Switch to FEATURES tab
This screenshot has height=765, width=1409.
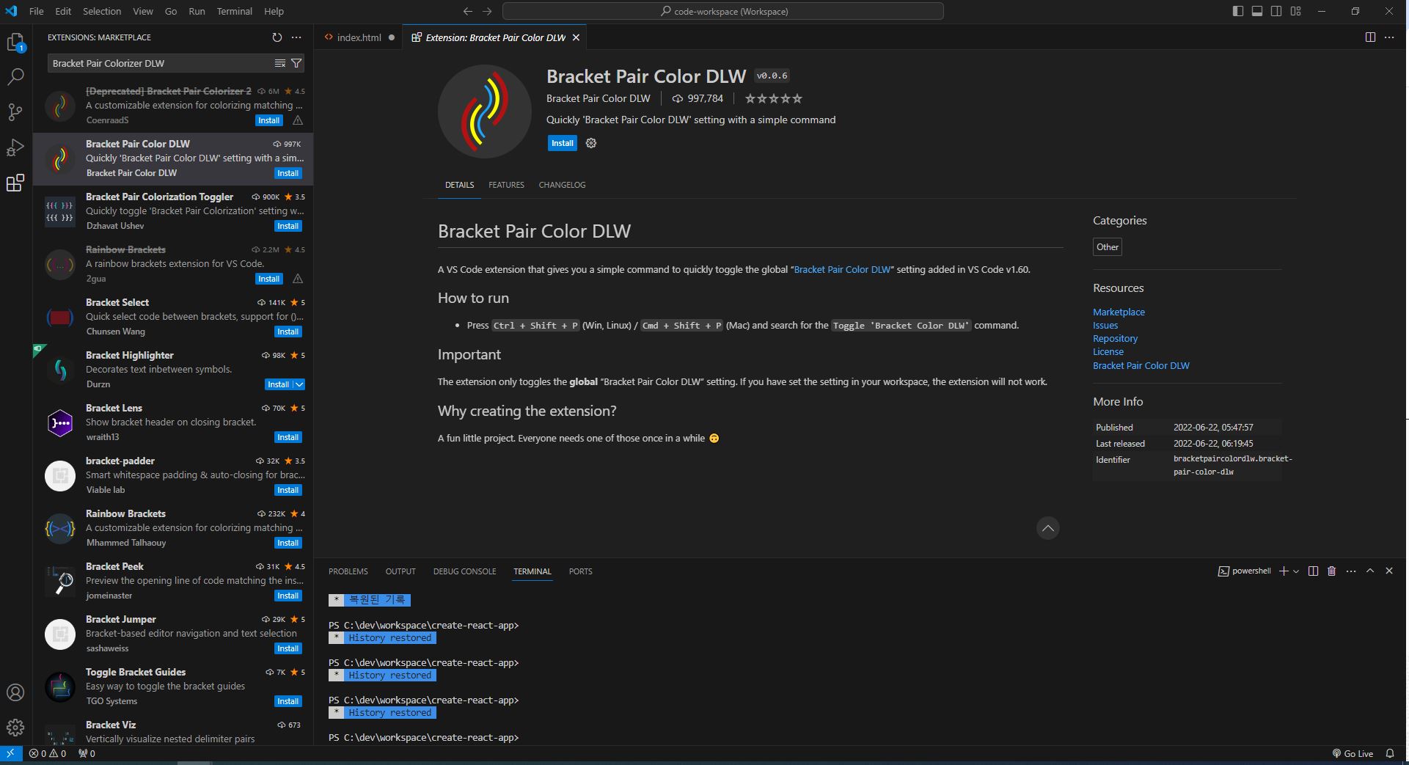pos(506,185)
